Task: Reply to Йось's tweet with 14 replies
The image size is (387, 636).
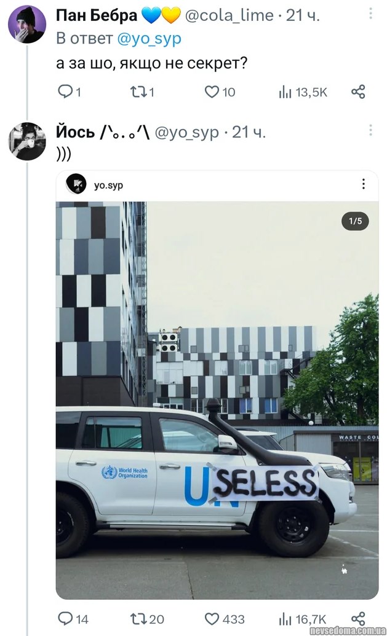Action: 65,619
